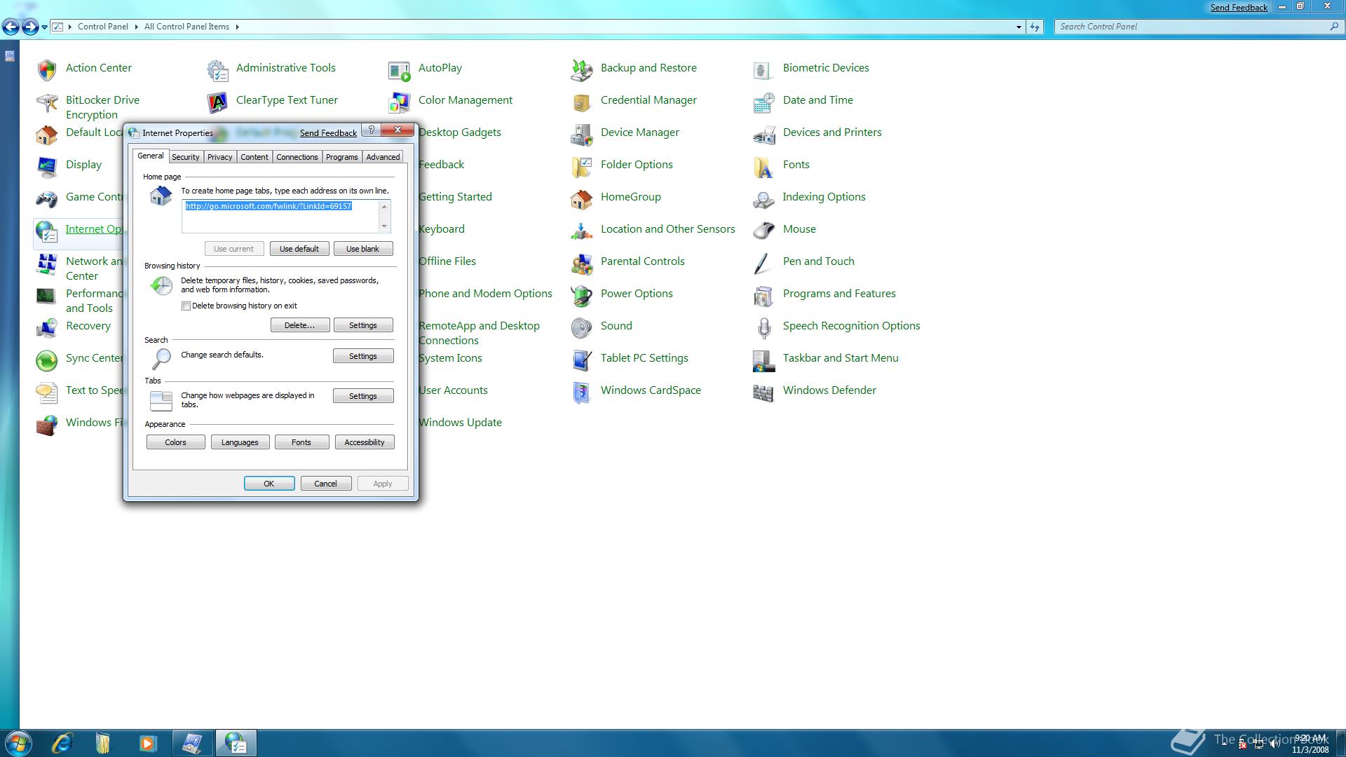The height and width of the screenshot is (757, 1346).
Task: Open the Parental Controls icon
Action: [x=582, y=264]
